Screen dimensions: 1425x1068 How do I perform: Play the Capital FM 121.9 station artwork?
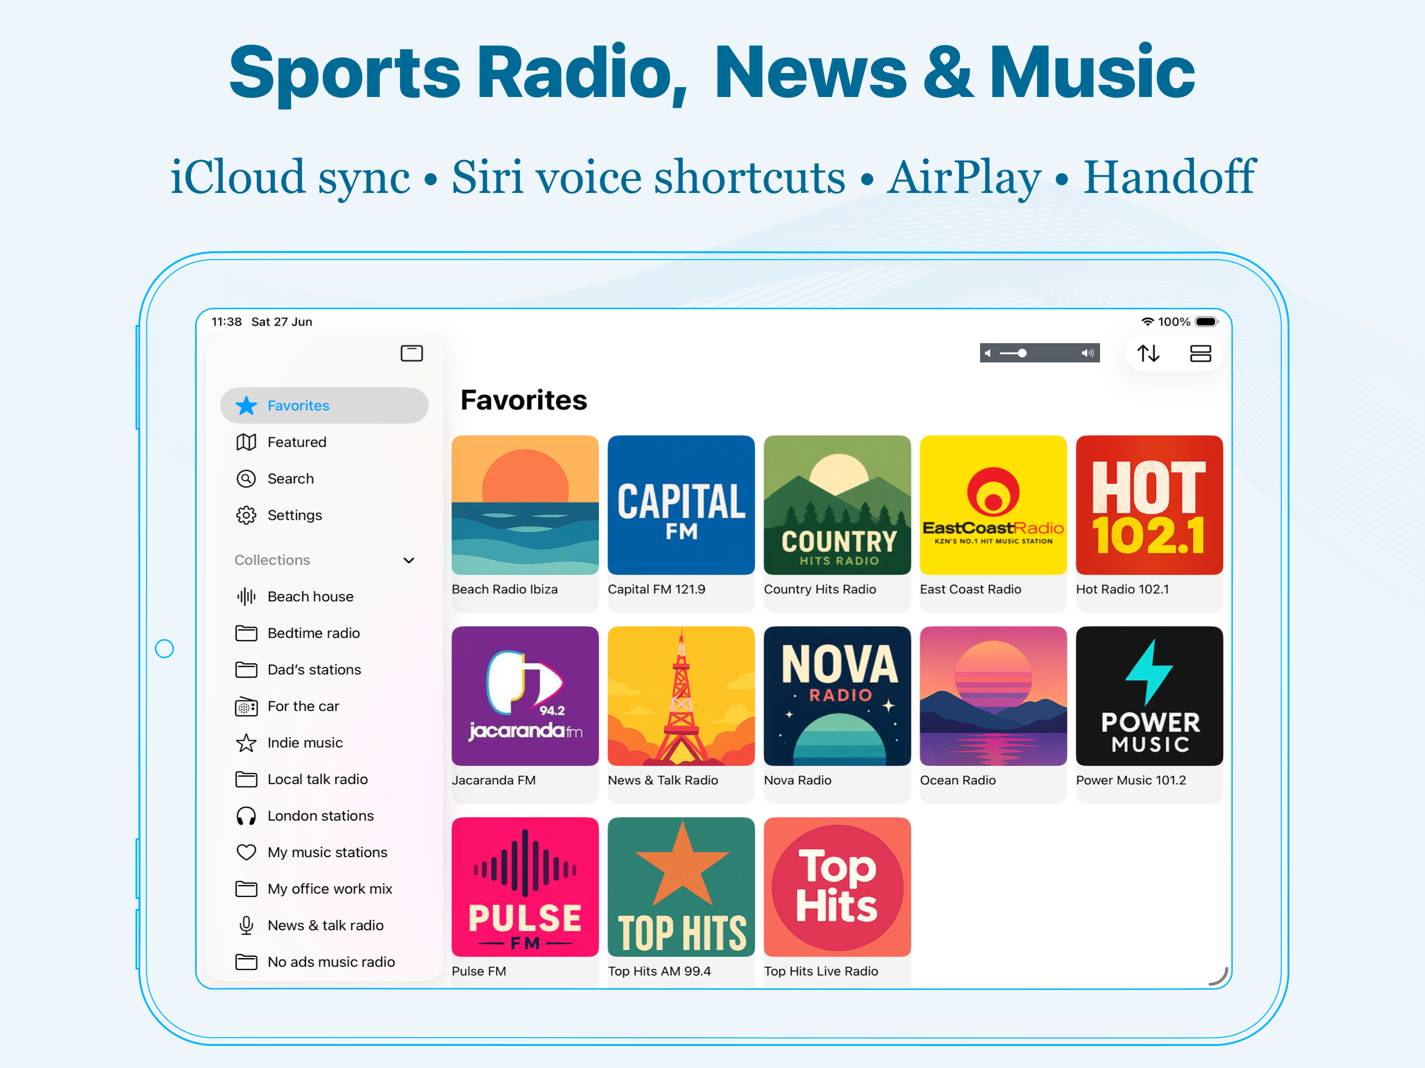[681, 505]
